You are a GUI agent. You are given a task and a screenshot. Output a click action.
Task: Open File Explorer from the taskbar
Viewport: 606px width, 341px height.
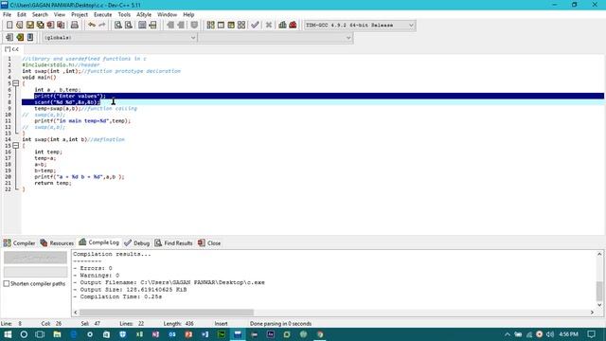tap(57, 334)
